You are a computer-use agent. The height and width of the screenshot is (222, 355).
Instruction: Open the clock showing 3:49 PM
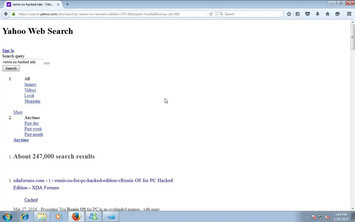tap(341, 217)
